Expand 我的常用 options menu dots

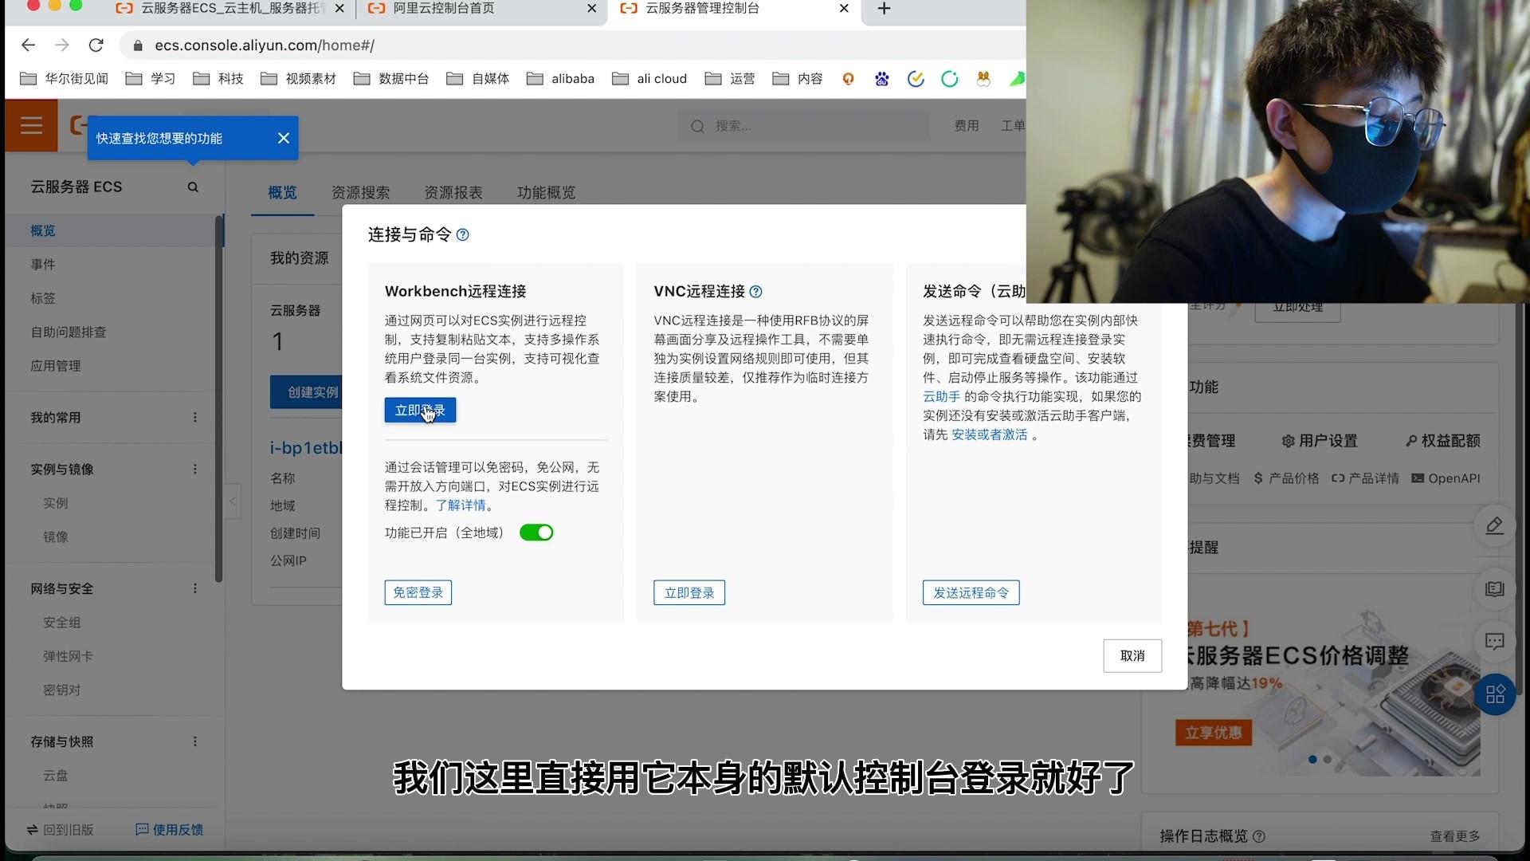[x=195, y=418]
